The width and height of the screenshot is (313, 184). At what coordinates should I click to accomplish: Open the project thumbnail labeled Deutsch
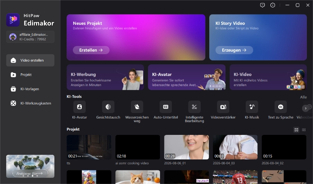click(x=187, y=177)
